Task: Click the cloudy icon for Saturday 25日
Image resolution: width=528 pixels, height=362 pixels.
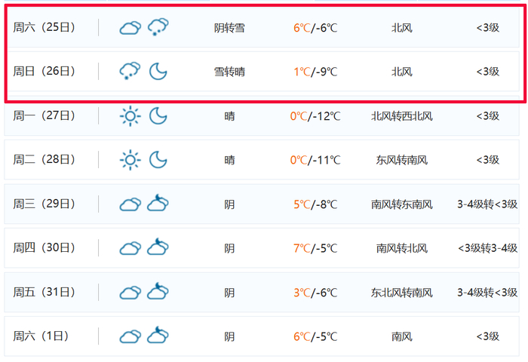Action: [x=130, y=28]
